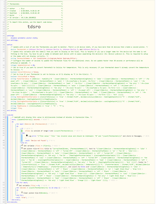Select the 'boolean Convert2Celsius = false' line
This screenshot has height=204, width=156.
25,72
